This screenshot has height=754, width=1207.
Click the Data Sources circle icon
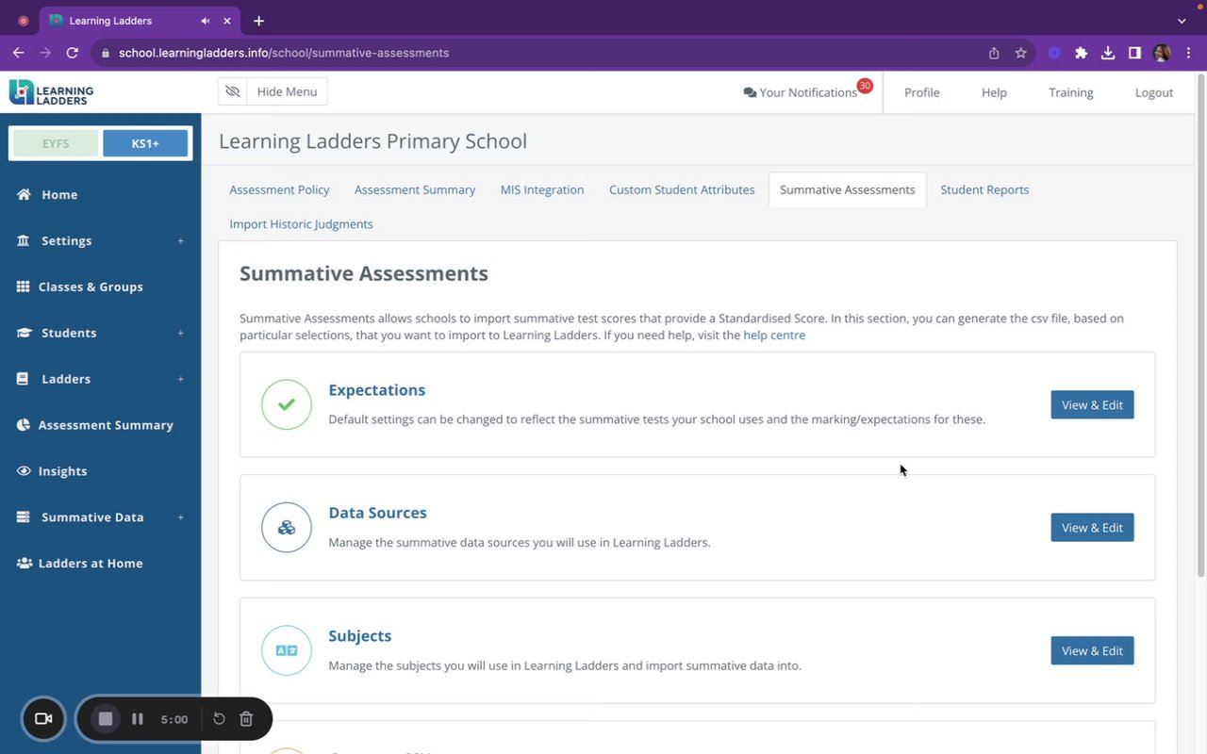click(287, 528)
